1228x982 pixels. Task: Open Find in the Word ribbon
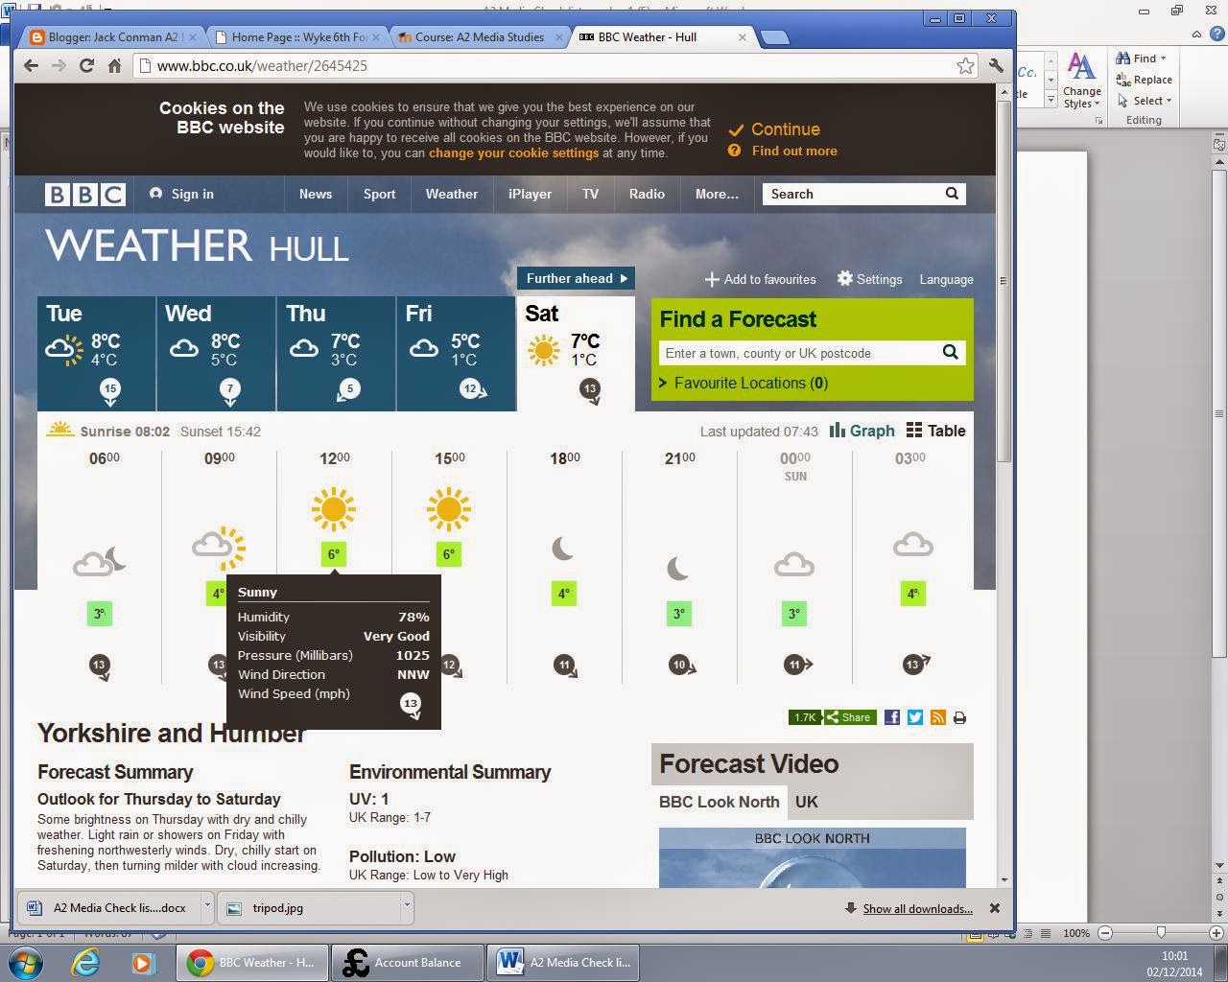point(1141,58)
